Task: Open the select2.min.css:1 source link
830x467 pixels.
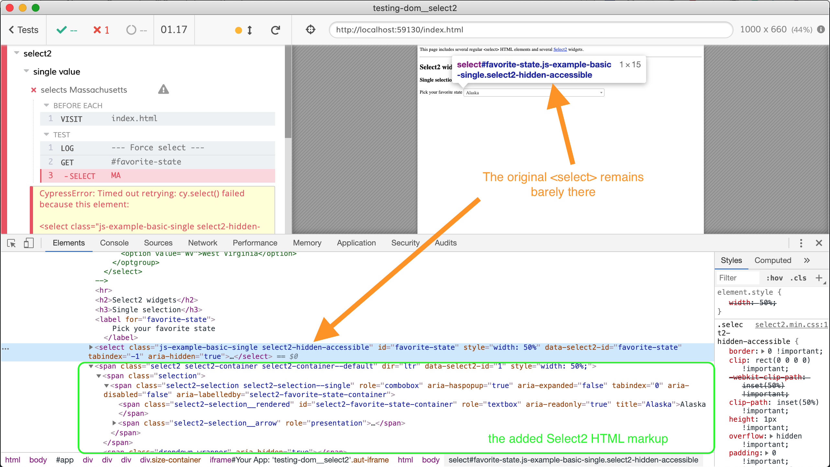Action: tap(791, 325)
